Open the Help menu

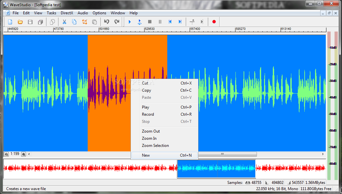pos(133,13)
